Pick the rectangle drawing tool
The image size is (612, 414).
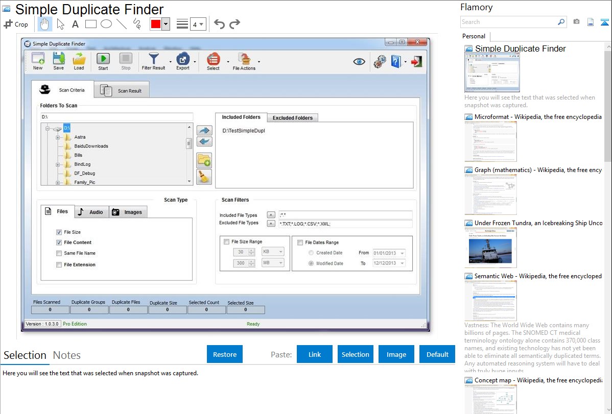coord(90,24)
